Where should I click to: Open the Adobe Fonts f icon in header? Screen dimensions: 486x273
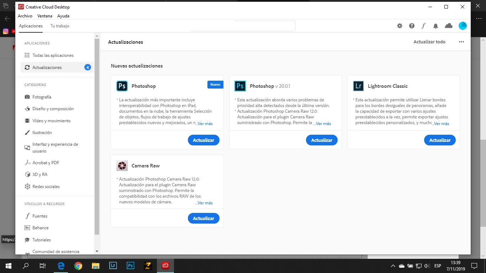point(423,26)
